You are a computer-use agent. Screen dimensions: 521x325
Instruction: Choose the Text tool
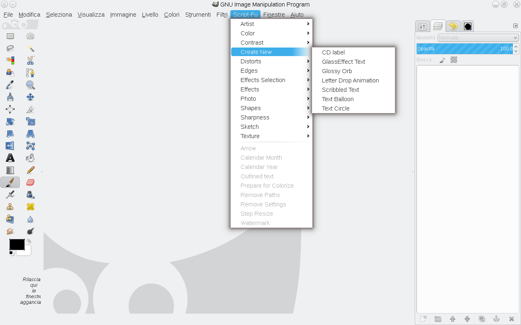(10, 158)
